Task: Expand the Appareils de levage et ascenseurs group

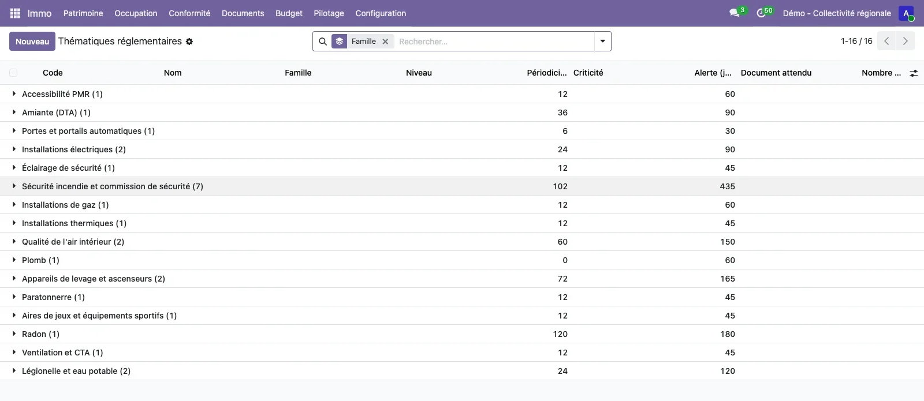Action: (462, 279)
